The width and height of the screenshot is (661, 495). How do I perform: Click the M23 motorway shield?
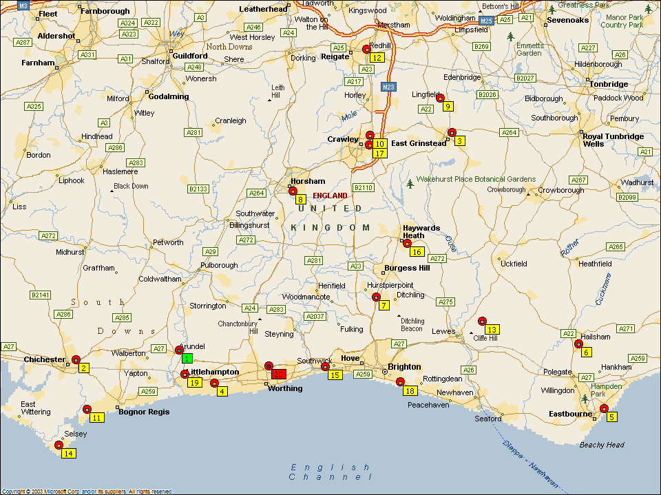coord(388,87)
